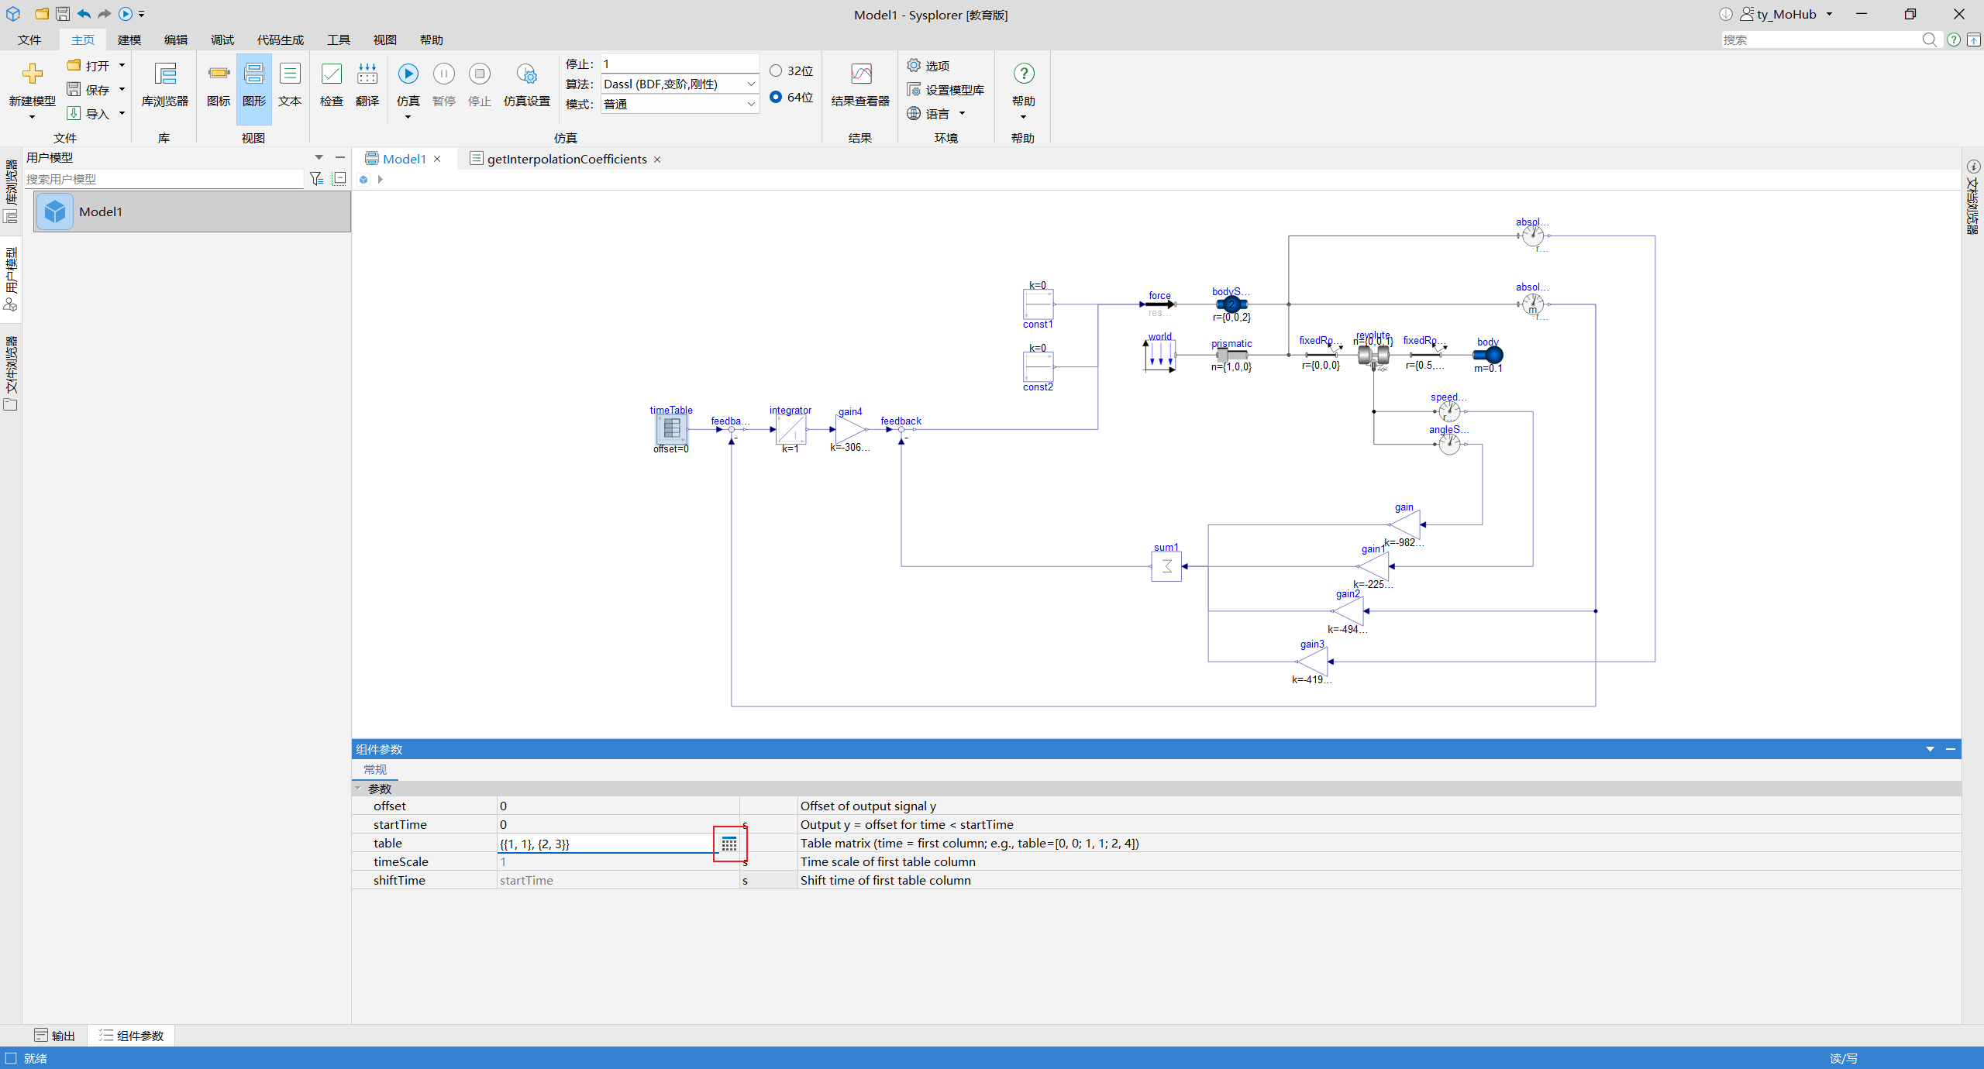The image size is (1984, 1069).
Task: Switch to Diagram view (图形)
Action: [x=254, y=74]
